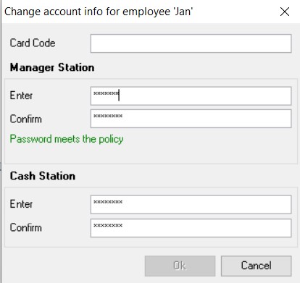The width and height of the screenshot is (300, 283).
Task: Click the Confirm label under Manager Station
Action: (25, 119)
